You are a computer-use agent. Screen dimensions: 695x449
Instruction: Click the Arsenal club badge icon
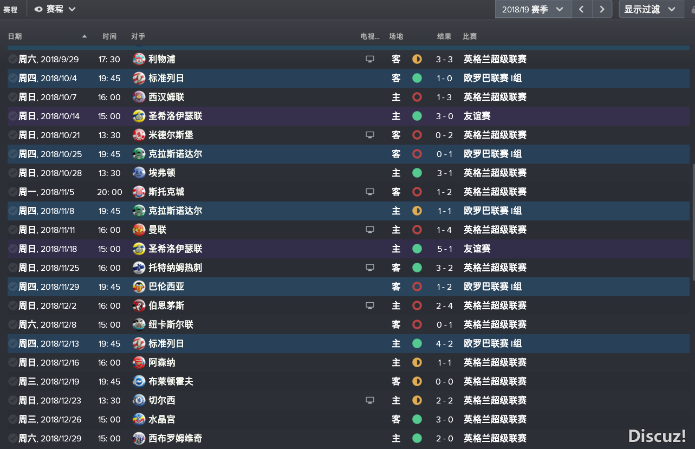click(139, 362)
